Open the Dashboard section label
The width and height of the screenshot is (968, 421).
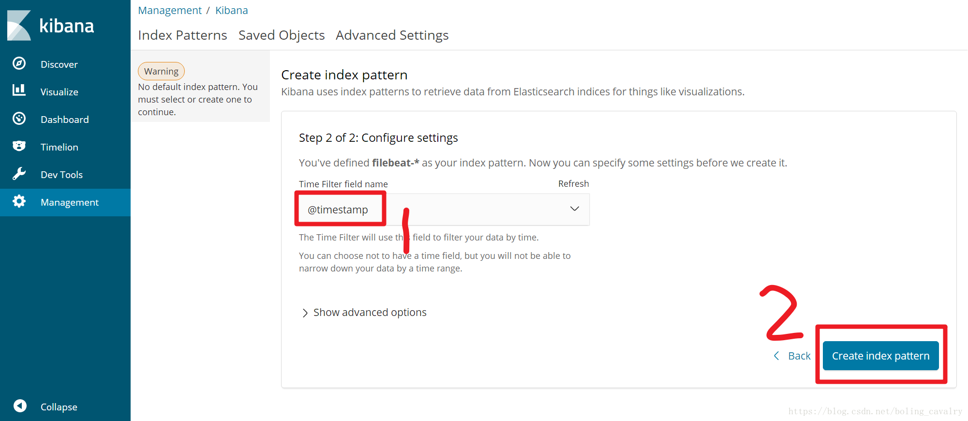pyautogui.click(x=65, y=120)
